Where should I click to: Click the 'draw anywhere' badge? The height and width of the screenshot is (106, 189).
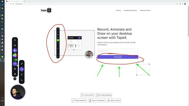79,100
